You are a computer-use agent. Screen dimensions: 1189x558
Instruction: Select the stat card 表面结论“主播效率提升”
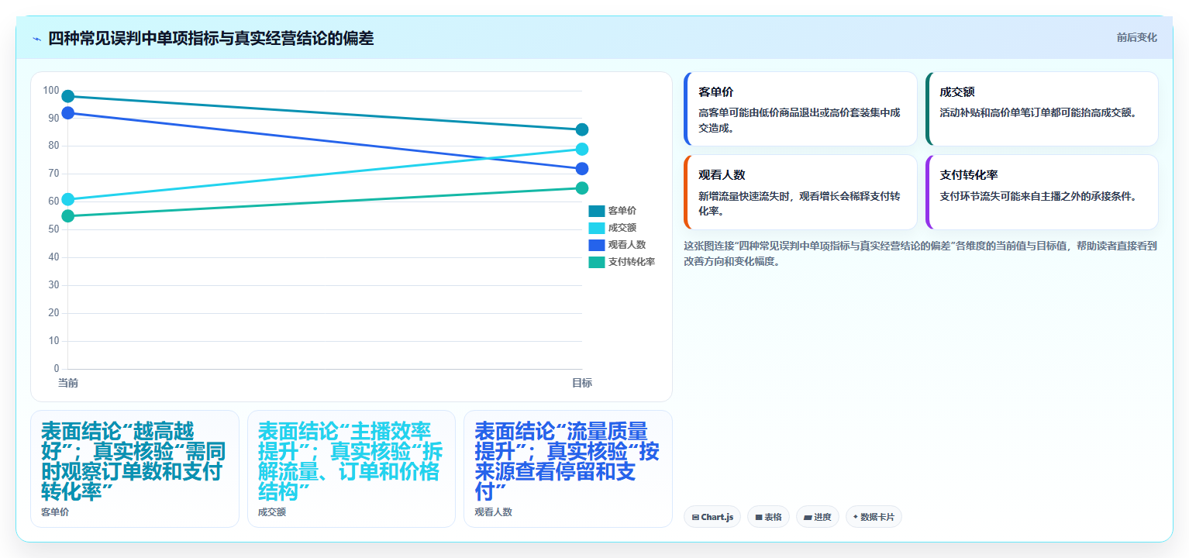click(x=351, y=469)
